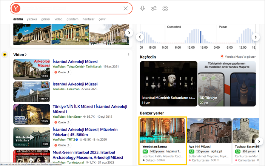Click Yerebatan Sarnıcı title text
This screenshot has height=166, width=265.
click(x=155, y=147)
